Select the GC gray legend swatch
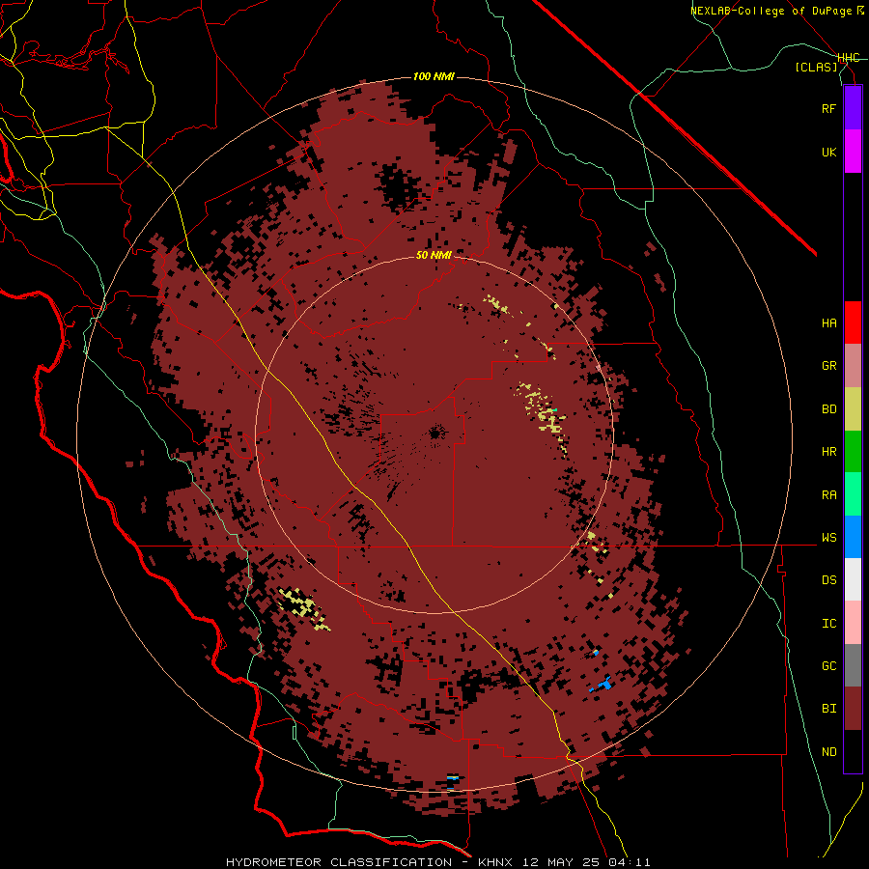869x869 pixels. pos(853,665)
